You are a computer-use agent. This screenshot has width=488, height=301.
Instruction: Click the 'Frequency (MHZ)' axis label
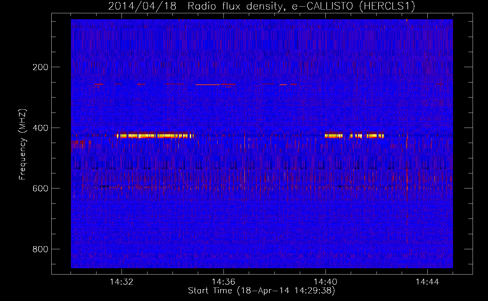(23, 144)
